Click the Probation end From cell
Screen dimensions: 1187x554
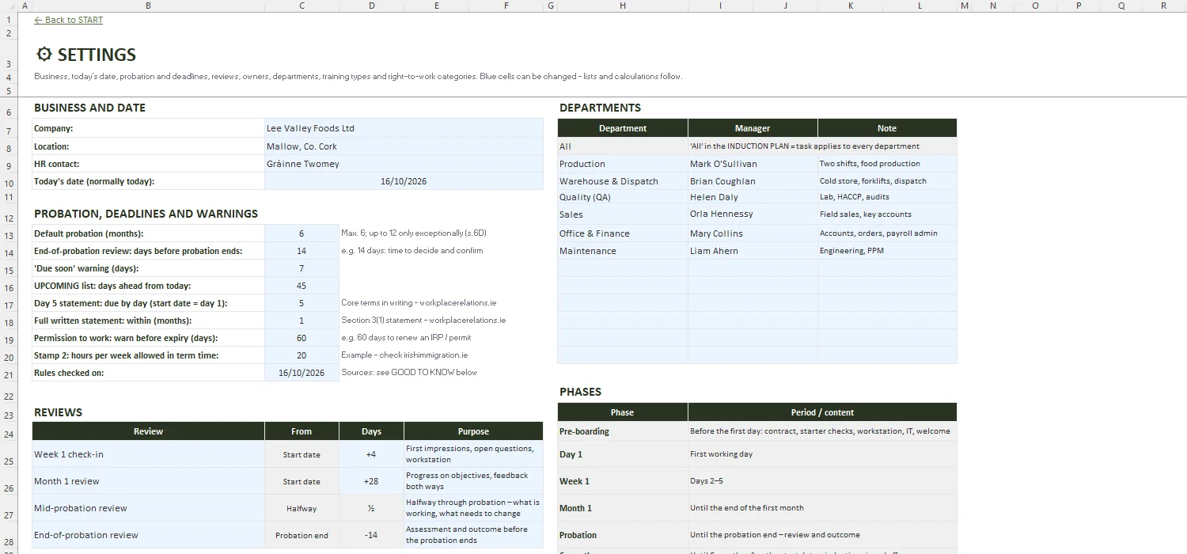pos(301,535)
